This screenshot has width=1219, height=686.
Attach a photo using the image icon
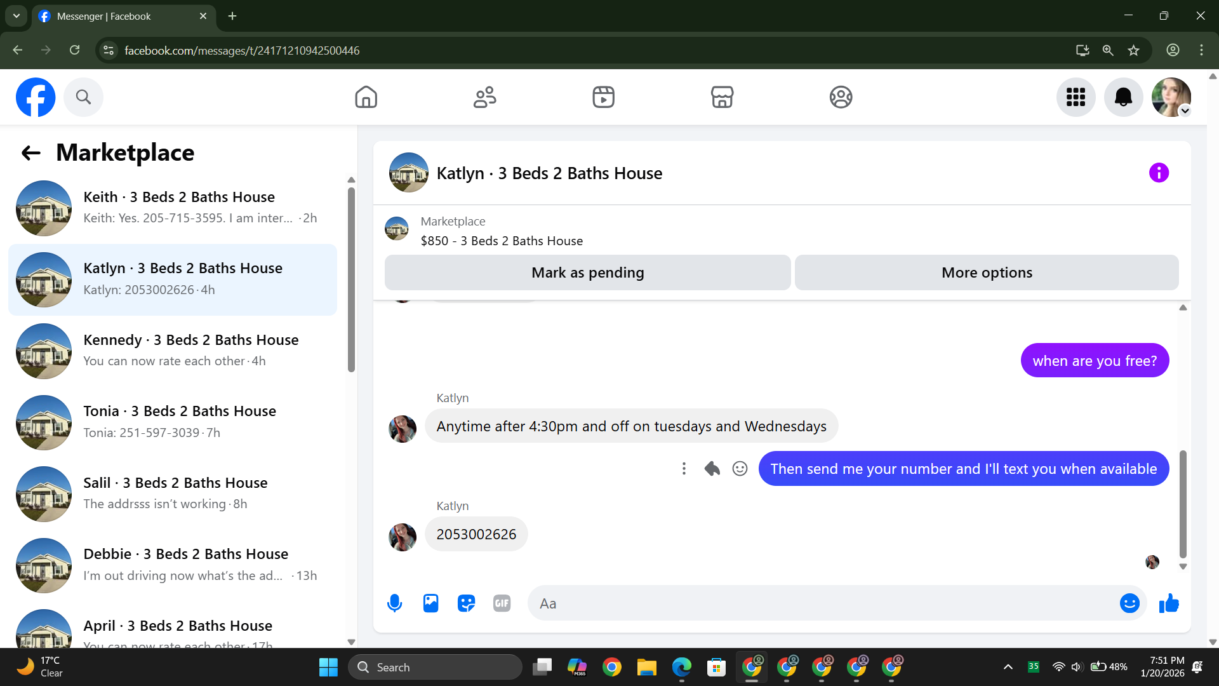tap(430, 603)
